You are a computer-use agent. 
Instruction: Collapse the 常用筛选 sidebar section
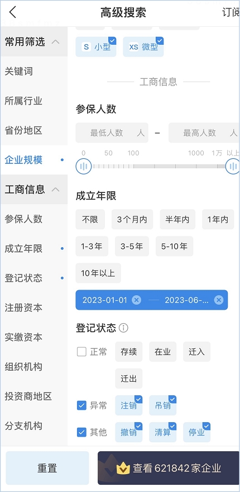click(x=56, y=42)
